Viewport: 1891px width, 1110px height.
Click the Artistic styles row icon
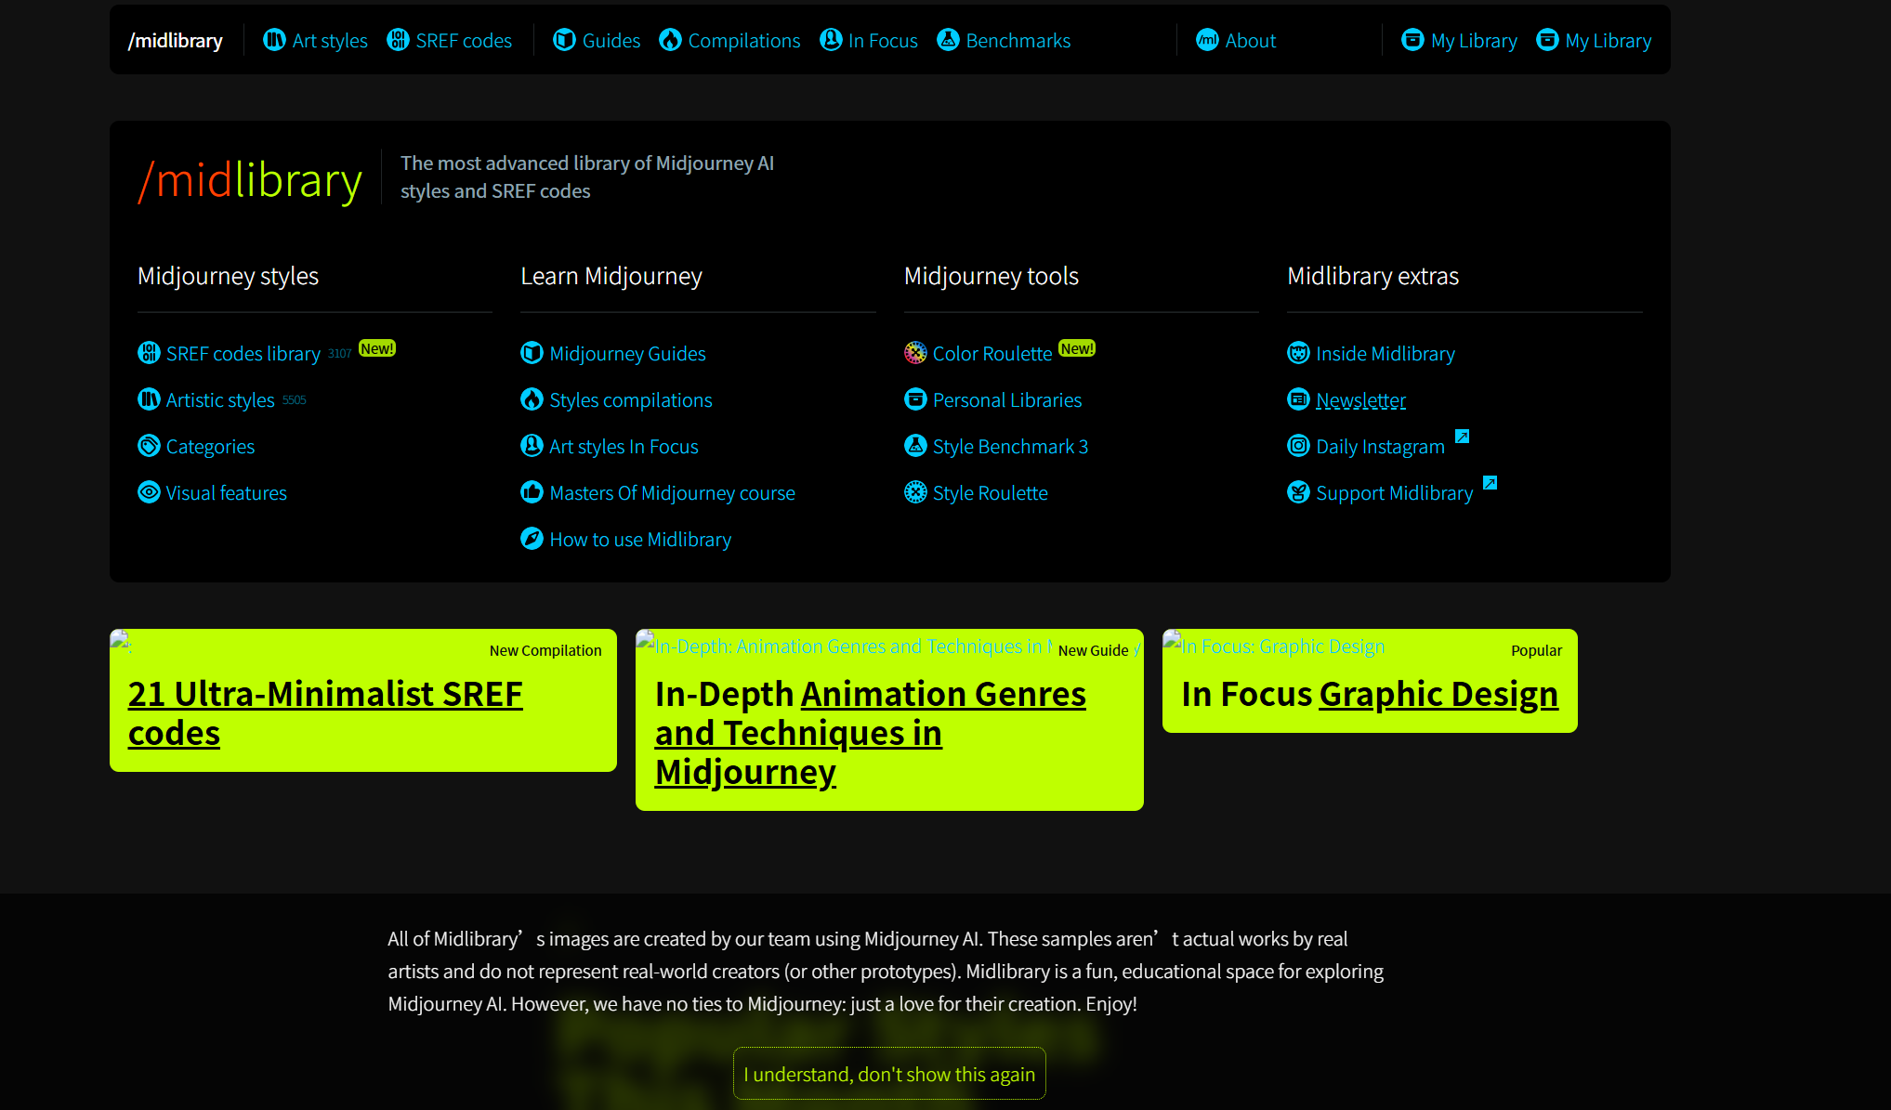coord(149,399)
